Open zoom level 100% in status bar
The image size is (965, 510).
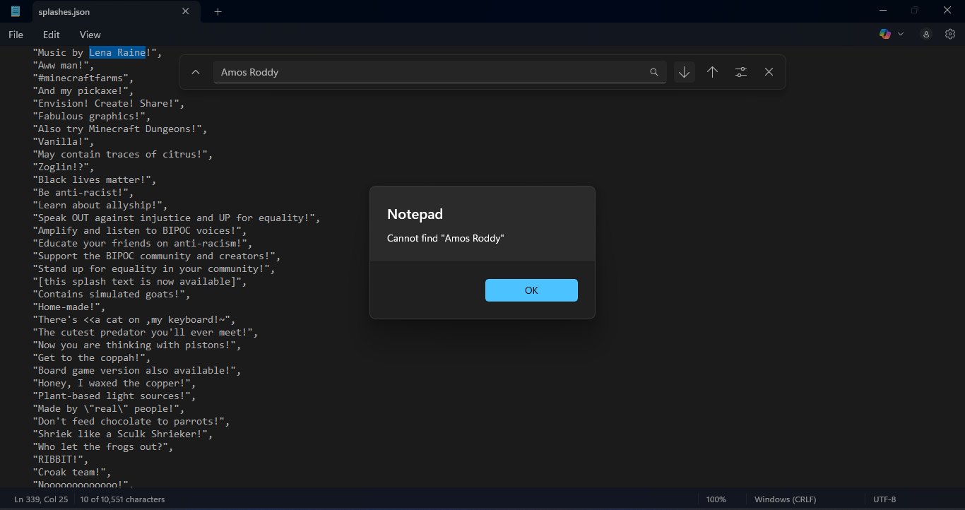click(716, 499)
